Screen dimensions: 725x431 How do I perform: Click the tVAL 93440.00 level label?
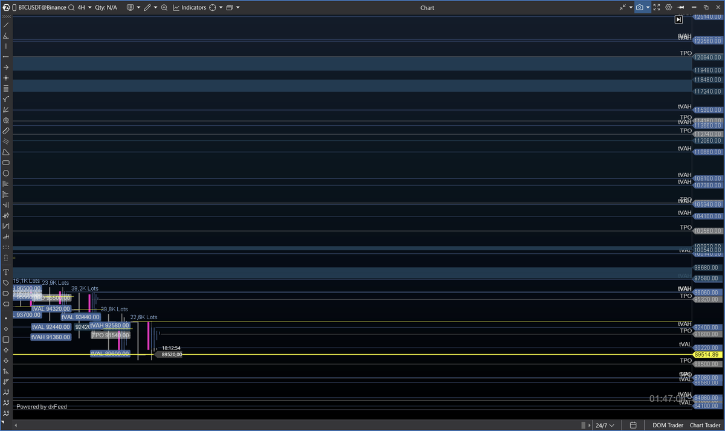[80, 317]
